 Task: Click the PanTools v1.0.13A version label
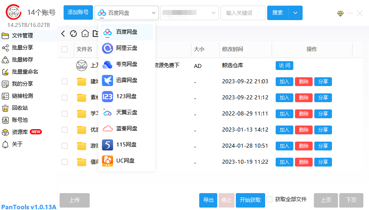(29, 207)
